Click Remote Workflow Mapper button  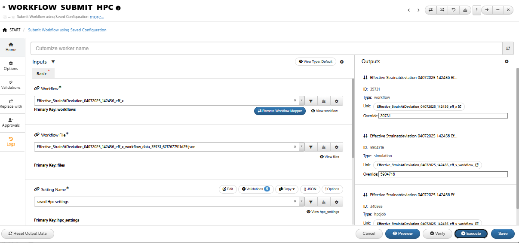pyautogui.click(x=280, y=111)
